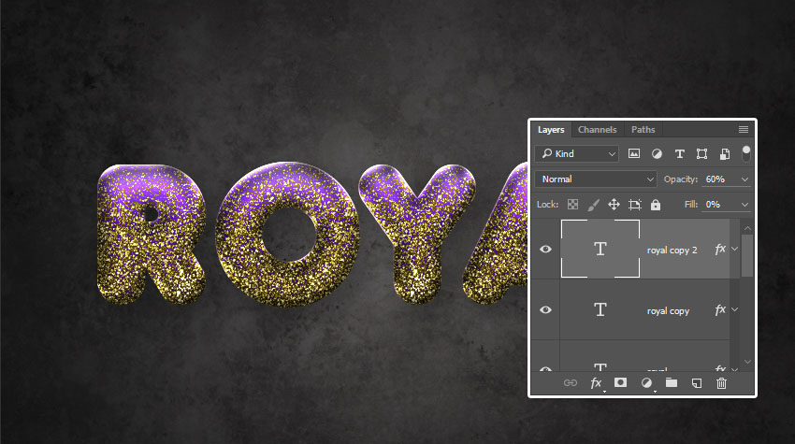This screenshot has width=795, height=444.
Task: Expand effects of royal copy layer
Action: [734, 310]
